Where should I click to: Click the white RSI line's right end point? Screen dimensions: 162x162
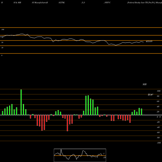pos(144,42)
